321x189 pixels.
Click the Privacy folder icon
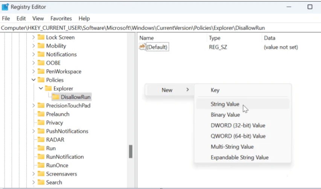click(41, 123)
